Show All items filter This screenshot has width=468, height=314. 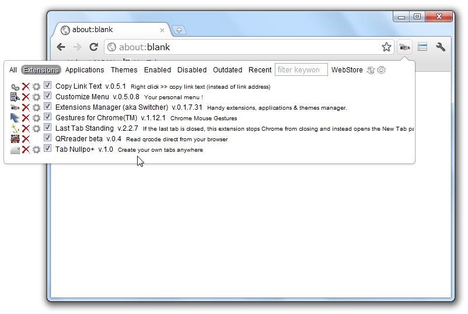tap(13, 70)
